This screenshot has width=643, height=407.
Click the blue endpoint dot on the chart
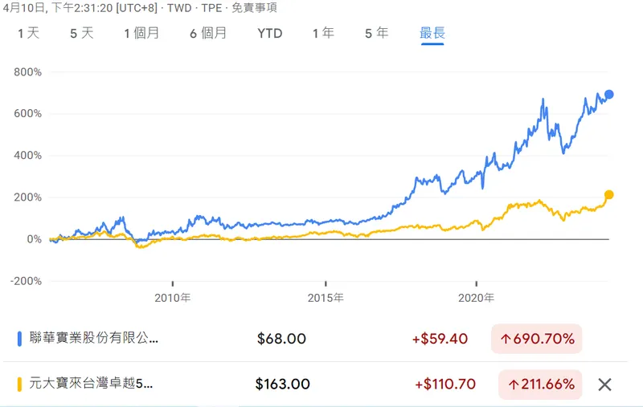[609, 95]
